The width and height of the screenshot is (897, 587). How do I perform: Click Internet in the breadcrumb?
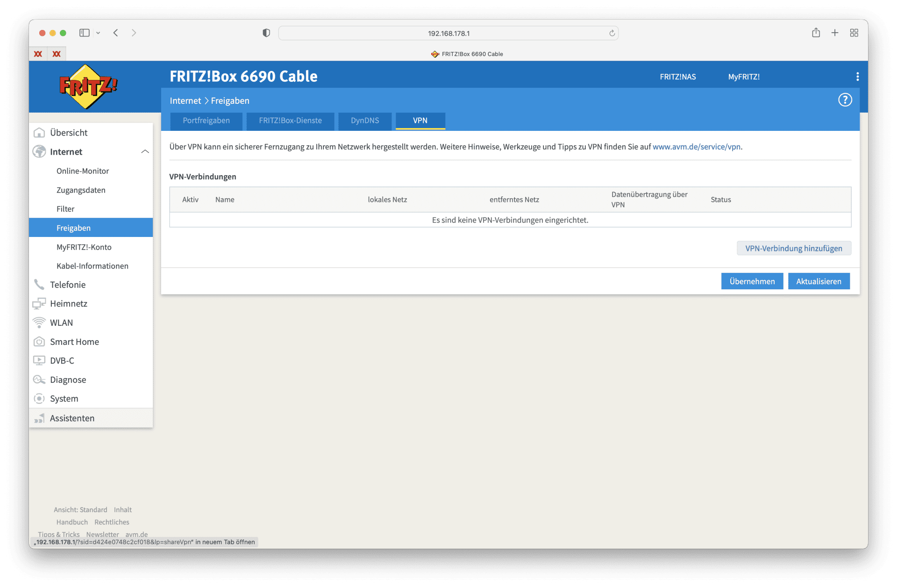[185, 101]
